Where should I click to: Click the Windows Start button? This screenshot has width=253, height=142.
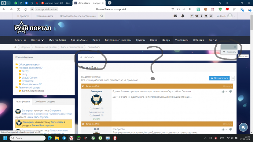[5, 138]
